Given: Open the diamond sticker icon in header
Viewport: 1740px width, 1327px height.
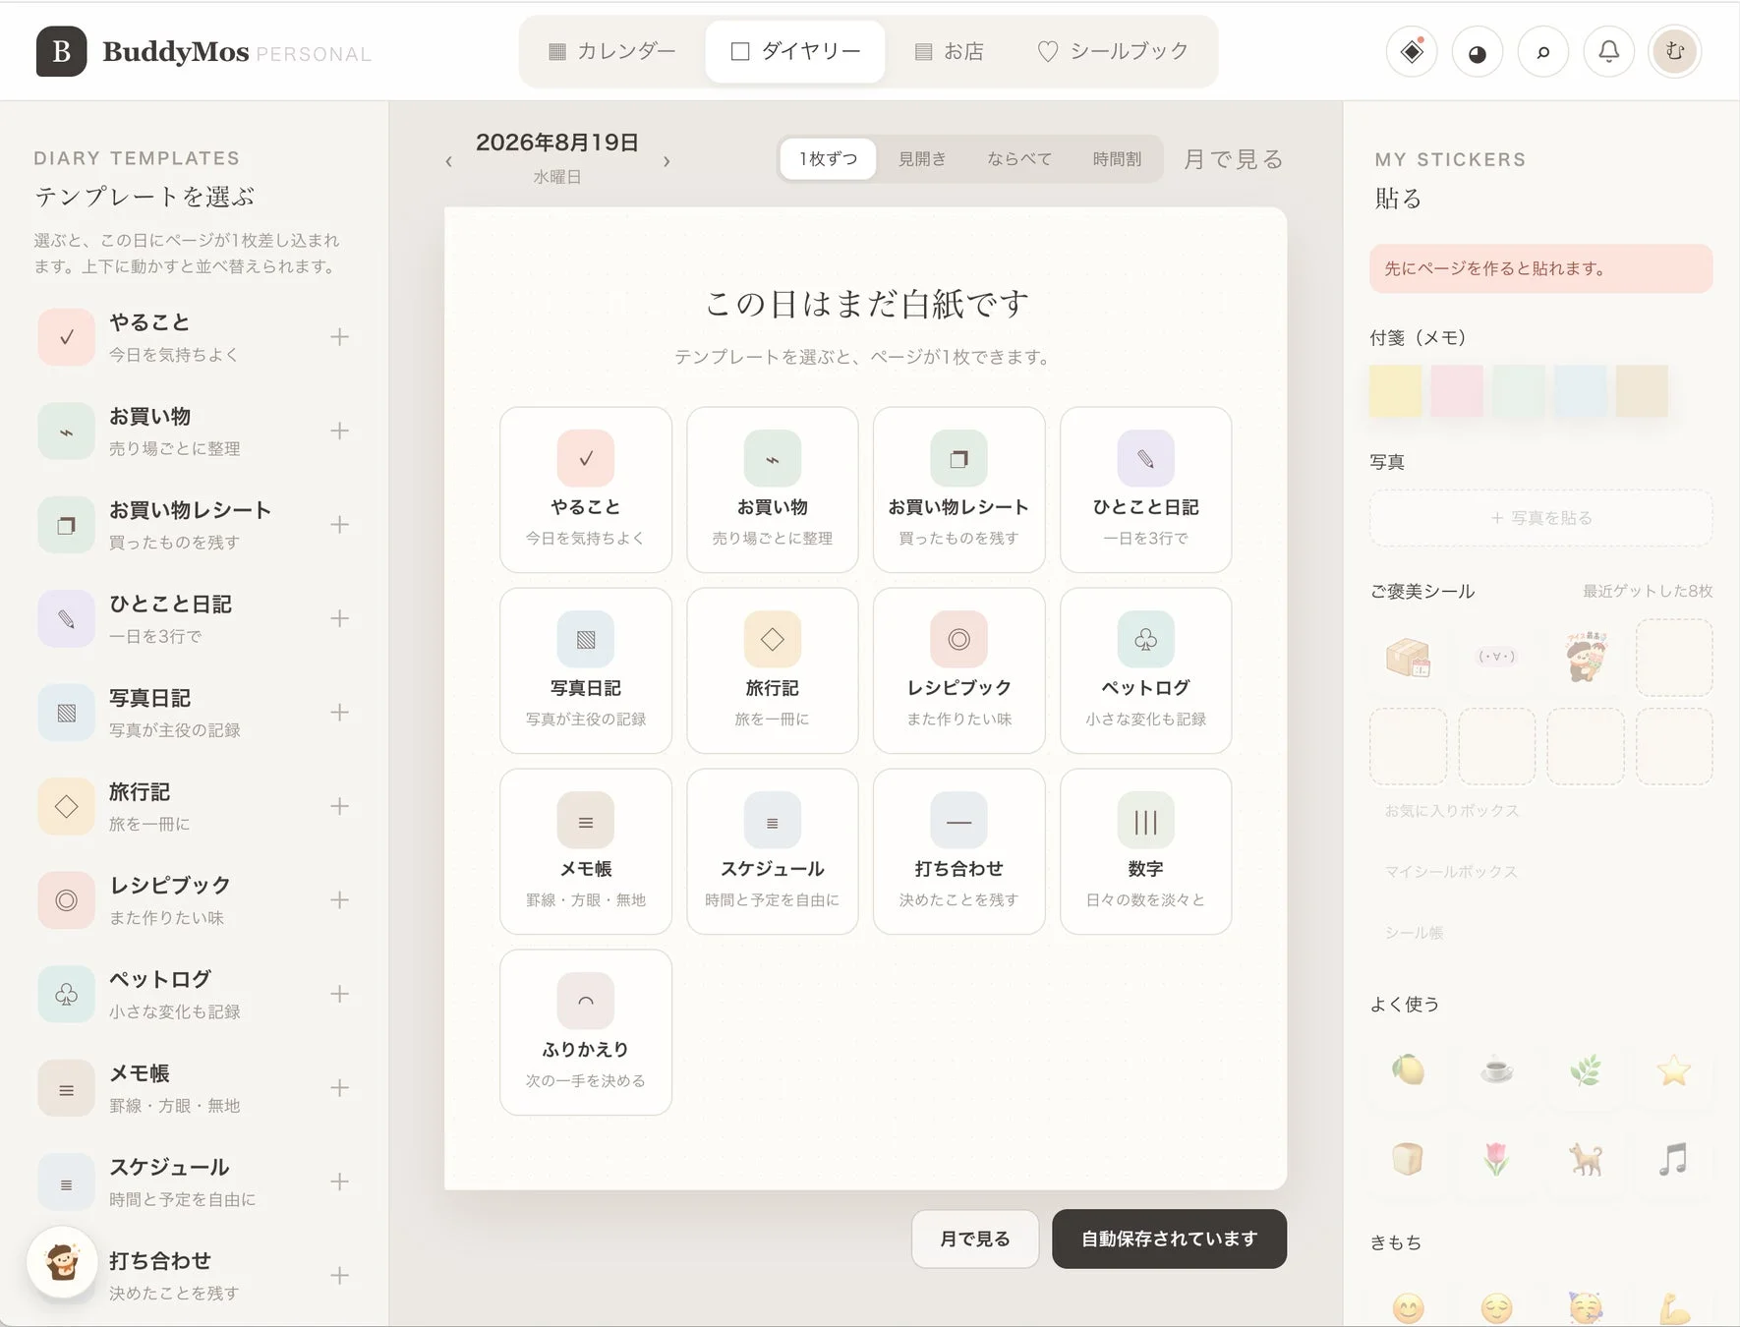Looking at the screenshot, I should (1412, 51).
